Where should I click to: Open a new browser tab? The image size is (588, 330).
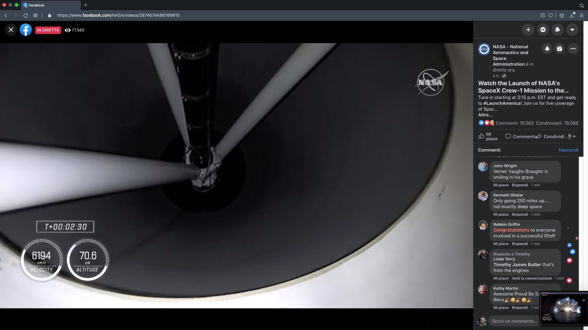coord(85,5)
